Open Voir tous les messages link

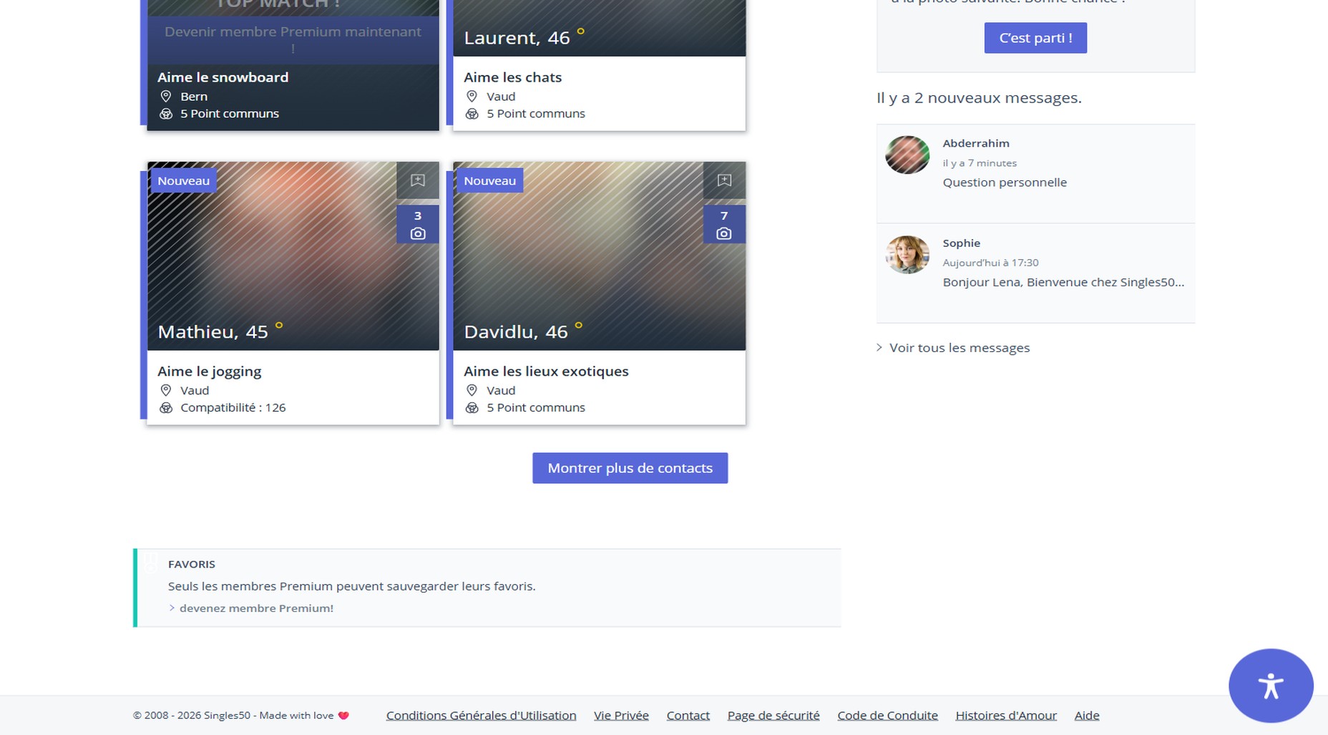coord(960,348)
